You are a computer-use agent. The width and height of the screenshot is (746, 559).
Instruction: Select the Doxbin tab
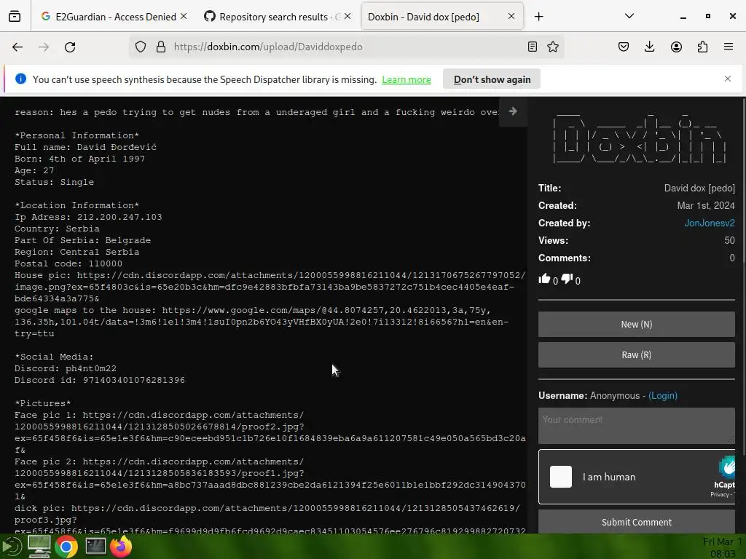(x=442, y=17)
